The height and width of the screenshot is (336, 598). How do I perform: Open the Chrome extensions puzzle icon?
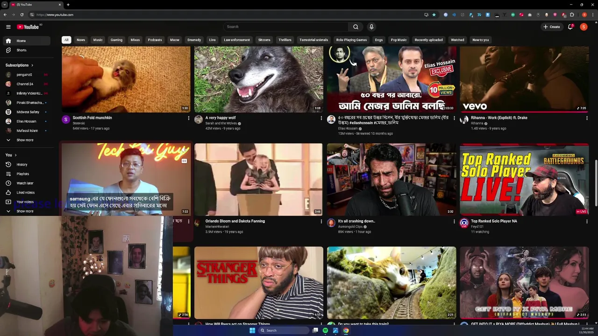click(572, 14)
